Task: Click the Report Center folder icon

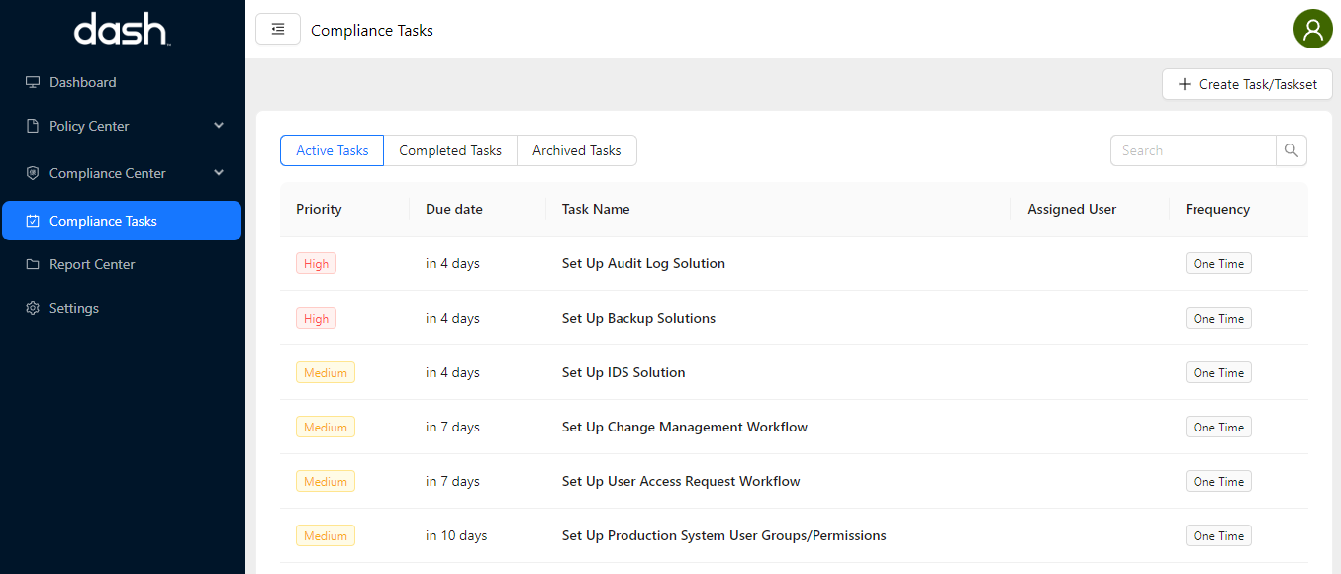Action: point(33,264)
